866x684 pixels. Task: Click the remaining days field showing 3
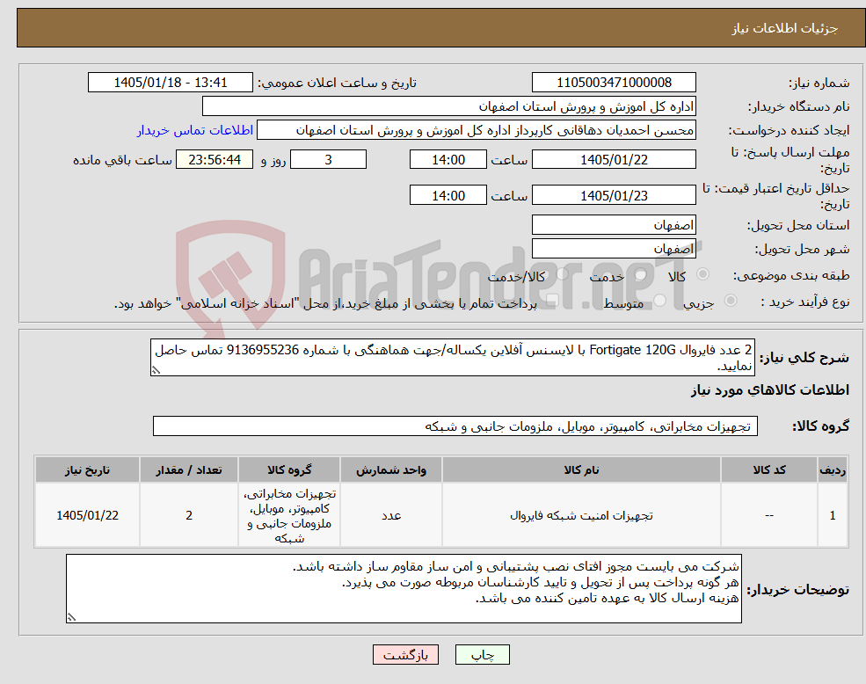click(x=328, y=160)
